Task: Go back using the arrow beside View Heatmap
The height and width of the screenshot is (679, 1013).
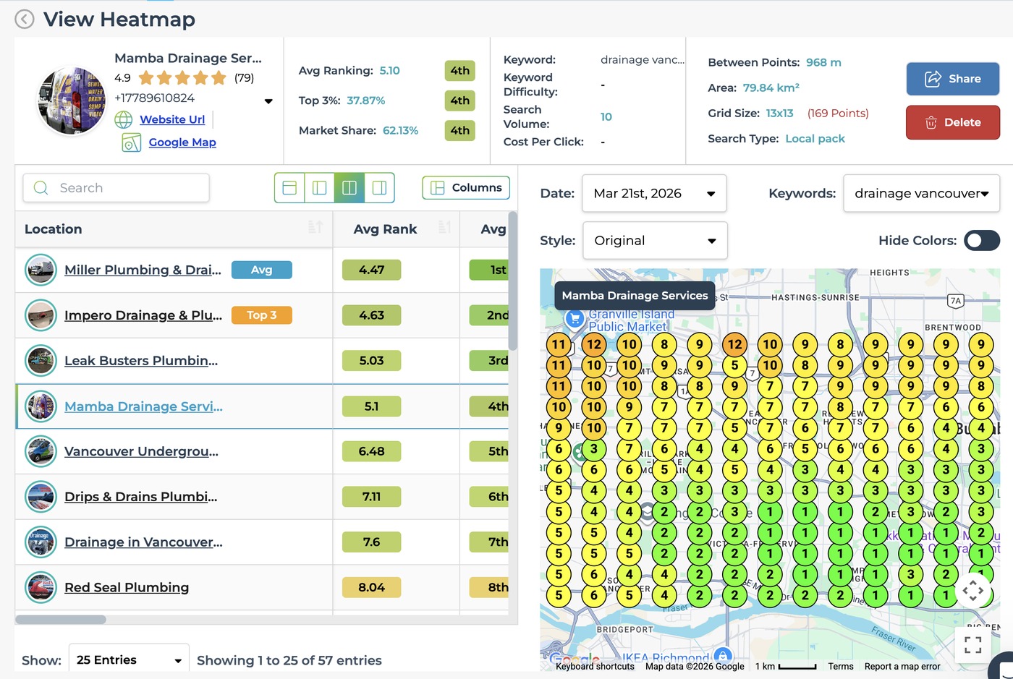Action: 25,20
